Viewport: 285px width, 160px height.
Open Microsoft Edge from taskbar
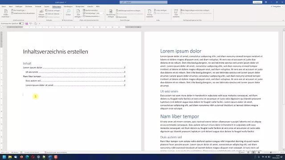coord(27,157)
